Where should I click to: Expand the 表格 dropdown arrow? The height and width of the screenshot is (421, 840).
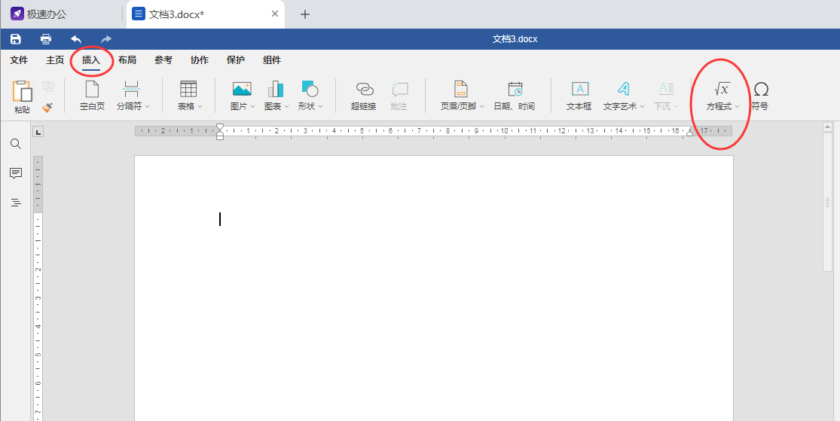[x=200, y=107]
